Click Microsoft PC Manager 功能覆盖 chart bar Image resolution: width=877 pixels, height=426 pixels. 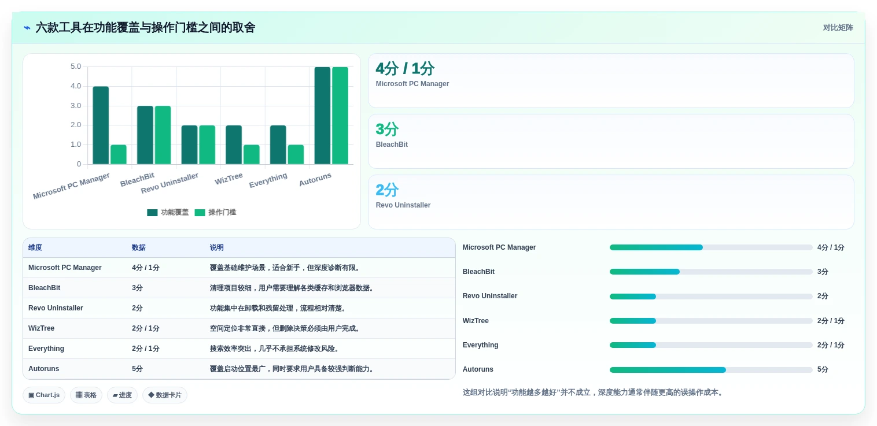tap(101, 125)
